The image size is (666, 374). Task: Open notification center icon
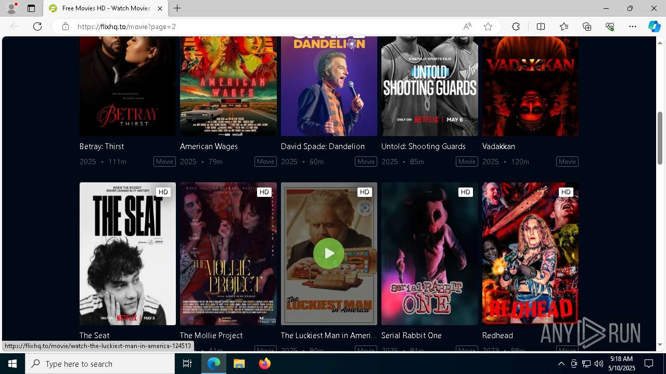coord(649,364)
